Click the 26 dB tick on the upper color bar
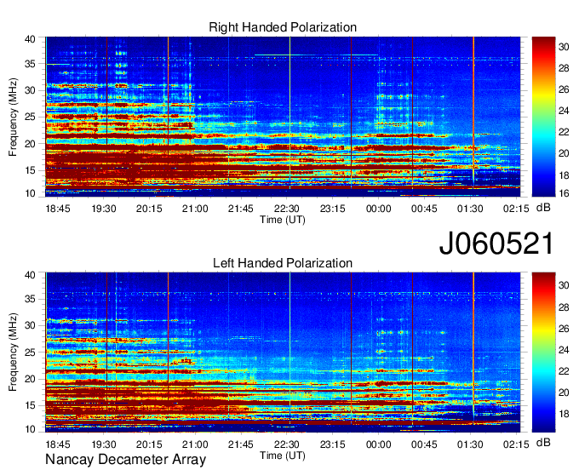Screen dimensions: 579x470 564,89
